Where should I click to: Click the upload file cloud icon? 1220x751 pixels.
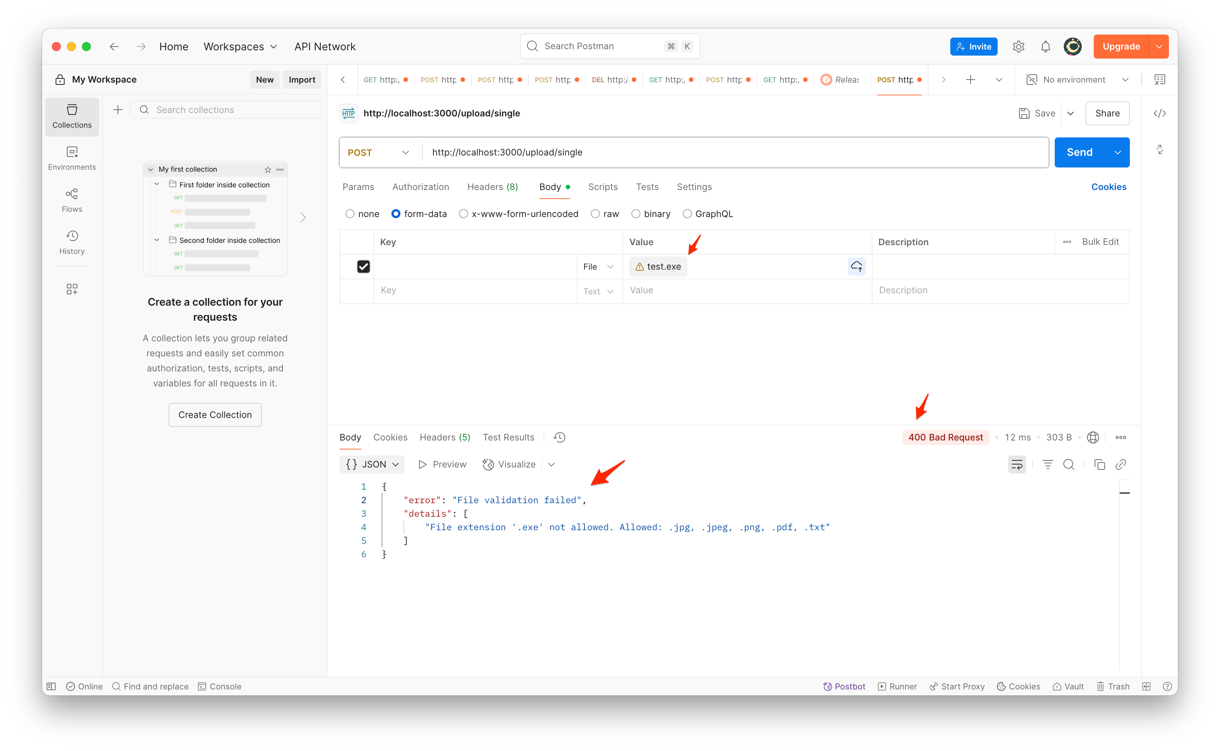[856, 267]
